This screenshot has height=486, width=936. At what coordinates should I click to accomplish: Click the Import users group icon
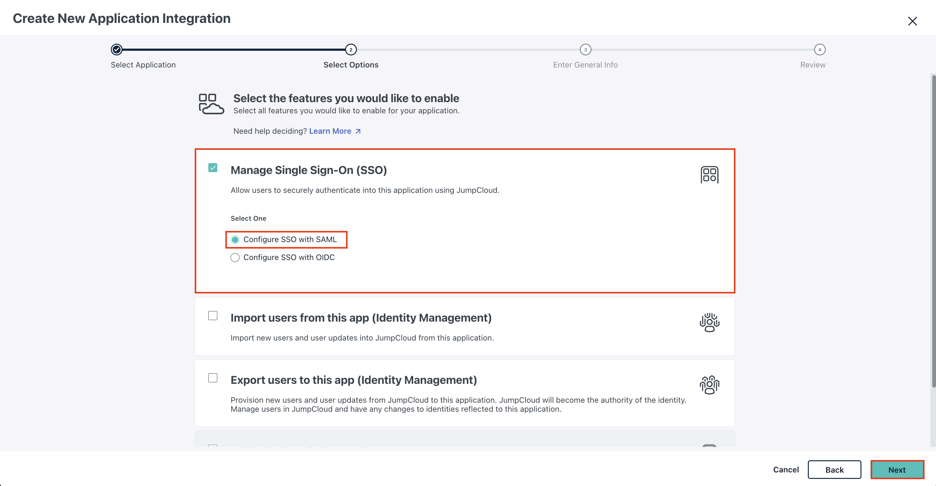[x=709, y=323]
